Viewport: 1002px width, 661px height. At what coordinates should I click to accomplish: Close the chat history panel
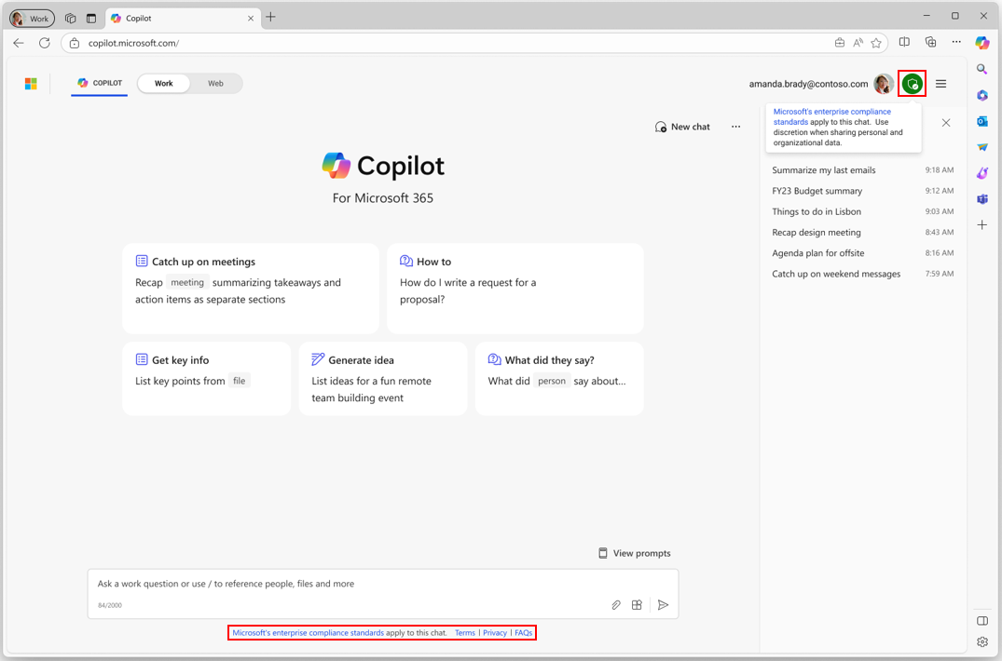(x=946, y=123)
